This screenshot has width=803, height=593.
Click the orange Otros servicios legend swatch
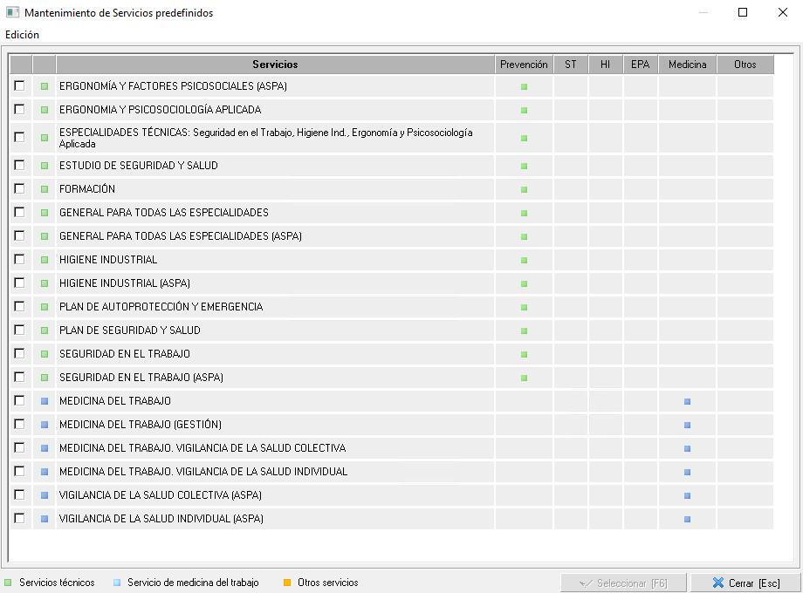click(x=287, y=583)
